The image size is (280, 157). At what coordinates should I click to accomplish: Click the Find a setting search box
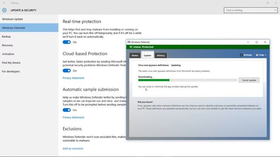(251, 10)
